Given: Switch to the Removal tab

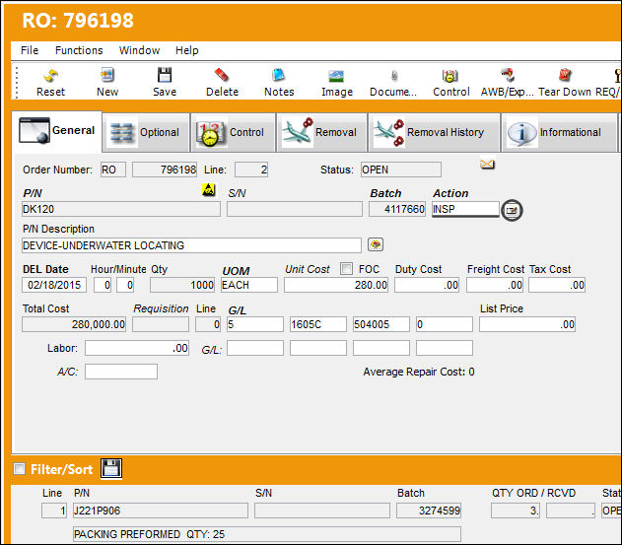Looking at the screenshot, I should click(321, 132).
